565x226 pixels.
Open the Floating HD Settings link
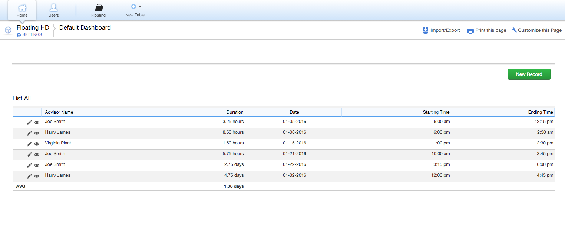pyautogui.click(x=29, y=35)
